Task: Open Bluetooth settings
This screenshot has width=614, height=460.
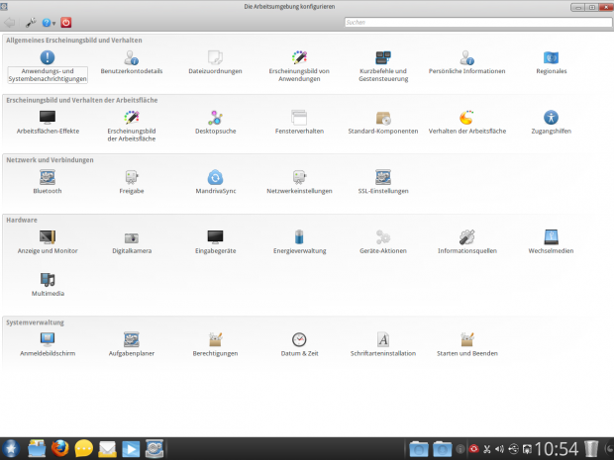Action: pos(48,182)
